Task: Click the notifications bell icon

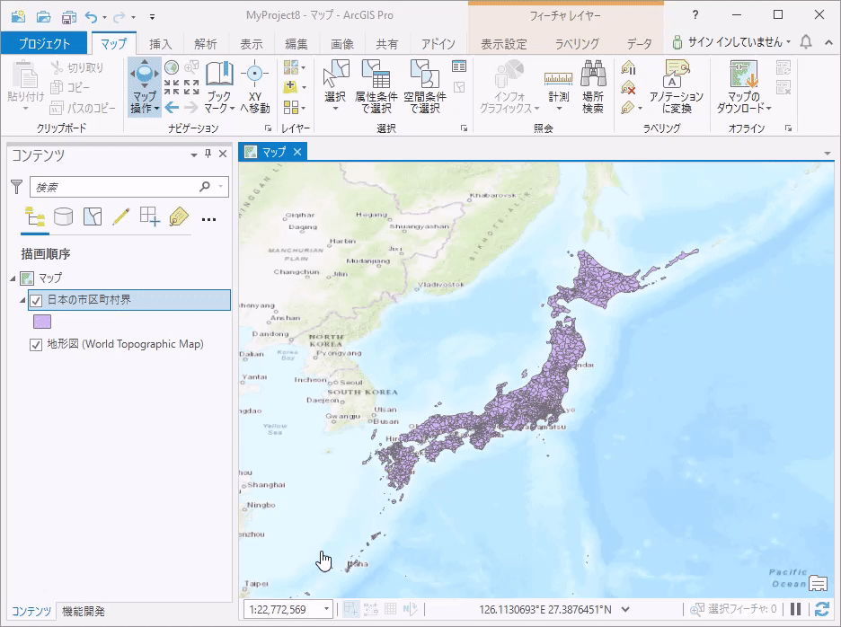Action: [806, 42]
